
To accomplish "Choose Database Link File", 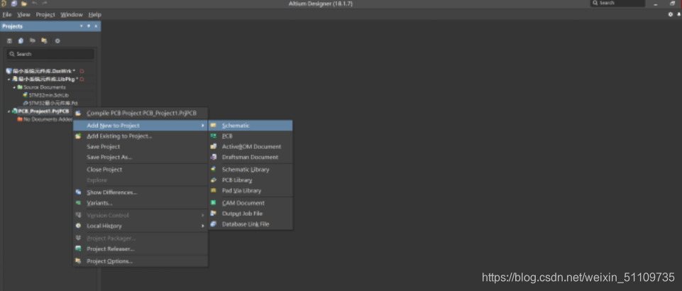I will pos(251,224).
